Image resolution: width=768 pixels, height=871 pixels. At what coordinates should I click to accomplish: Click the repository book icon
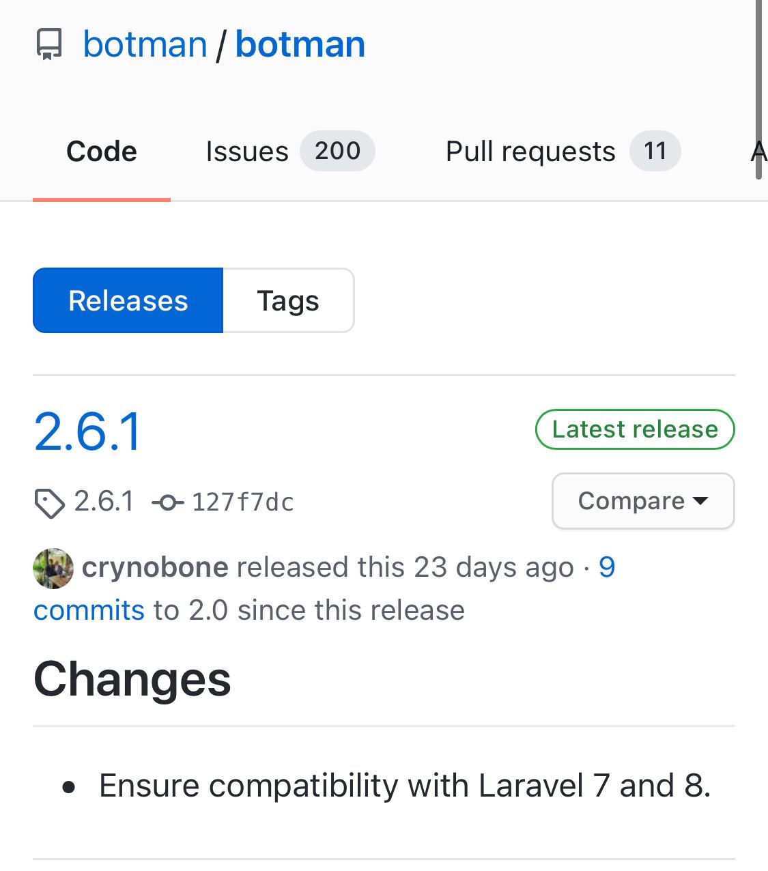[49, 45]
